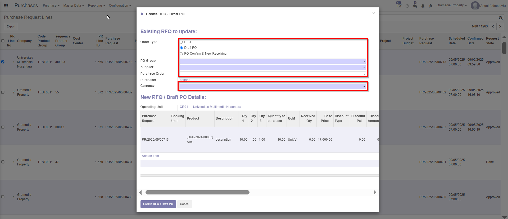Viewport: 508px width, 219px height.
Task: Open the epifana purchaser link
Action: [x=185, y=80]
